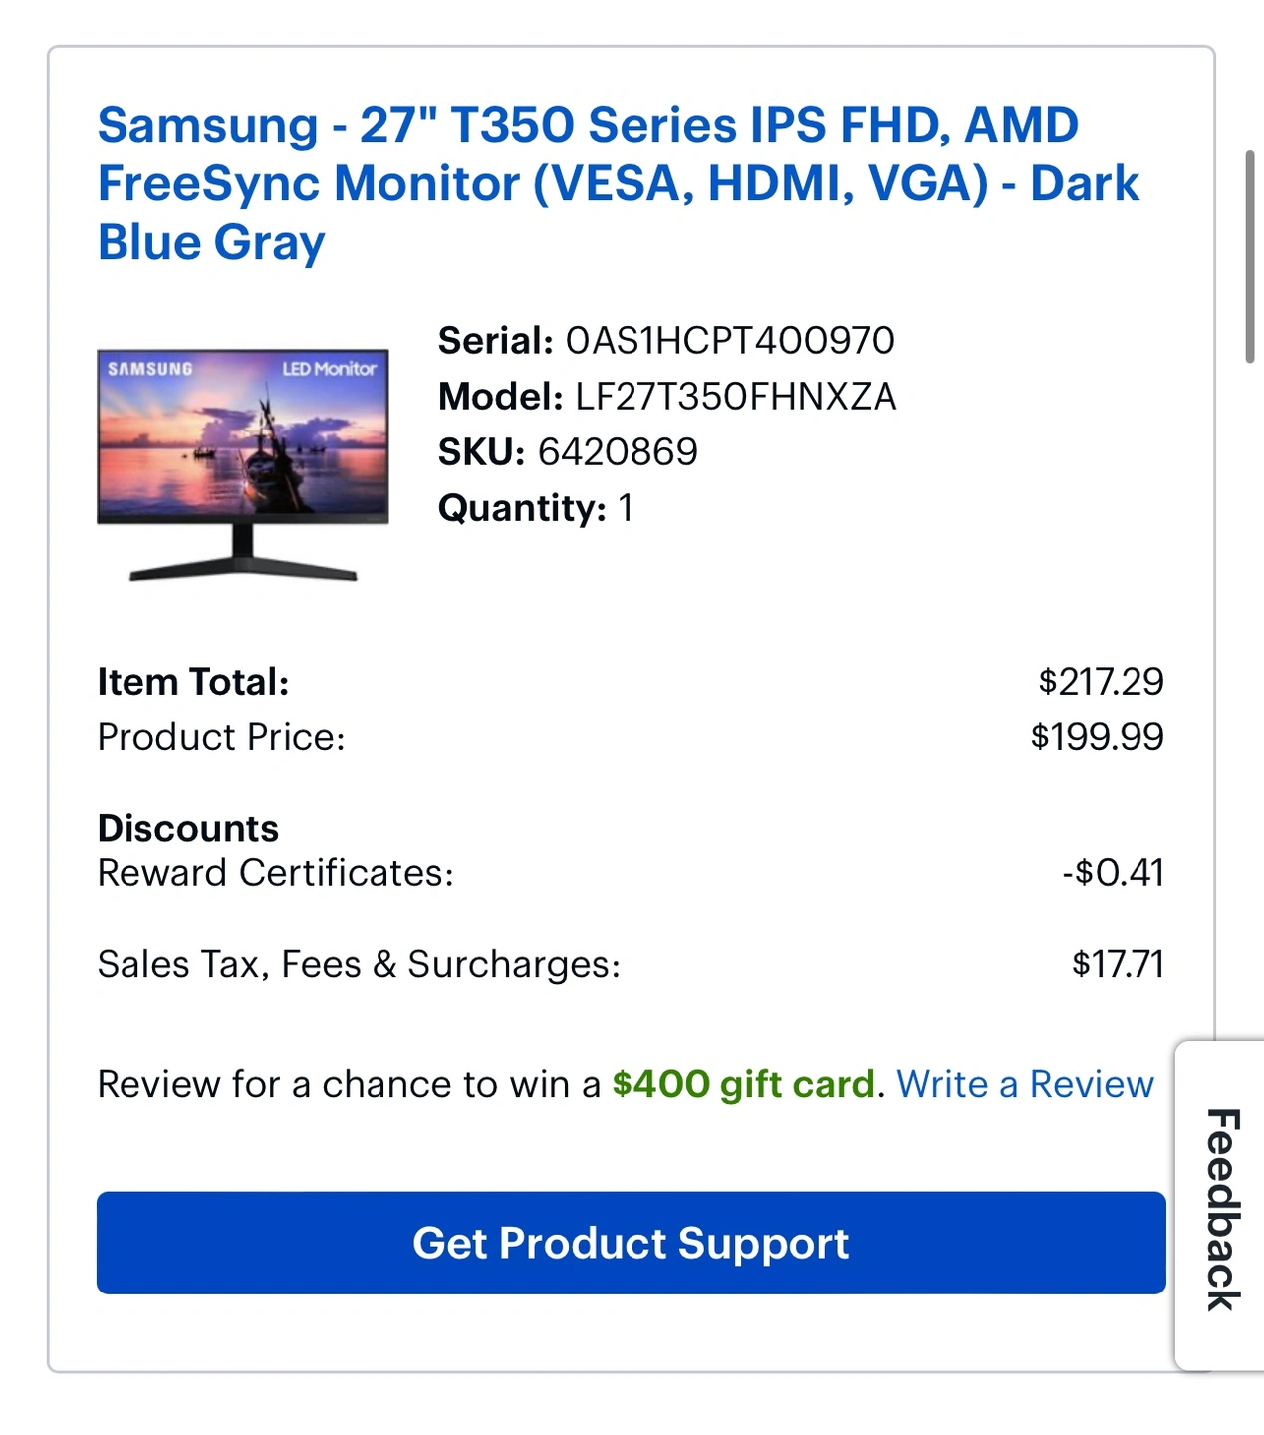Click the serial number 0AS1HCPT400970

[730, 341]
